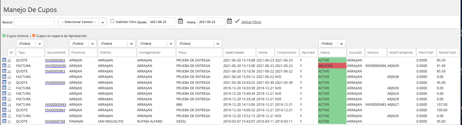462x125 pixels.
Task: Apply filters with Aplicar Filtros link
Action: click(251, 22)
